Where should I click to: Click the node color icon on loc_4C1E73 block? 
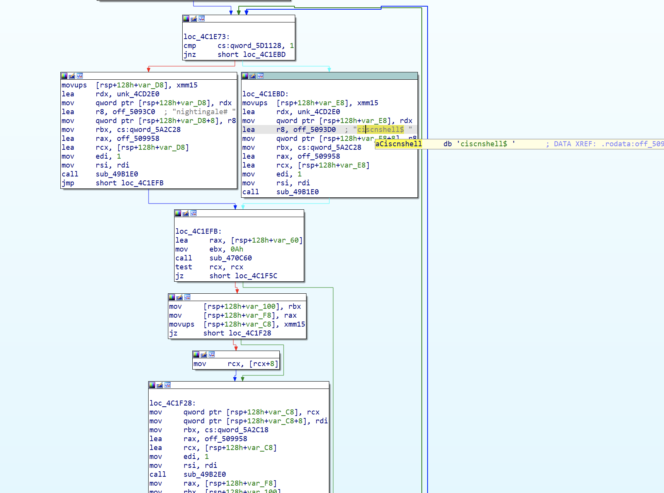pyautogui.click(x=186, y=19)
